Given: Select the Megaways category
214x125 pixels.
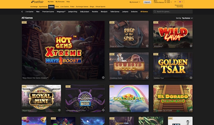Looking at the screenshot, I should pyautogui.click(x=61, y=11).
